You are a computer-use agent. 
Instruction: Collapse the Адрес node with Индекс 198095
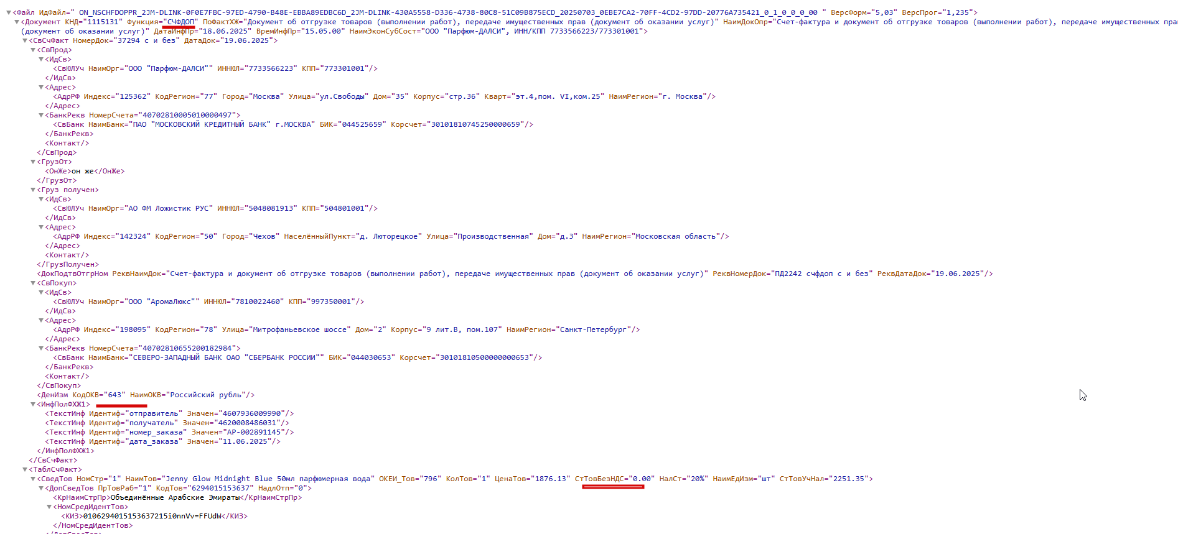coord(41,320)
